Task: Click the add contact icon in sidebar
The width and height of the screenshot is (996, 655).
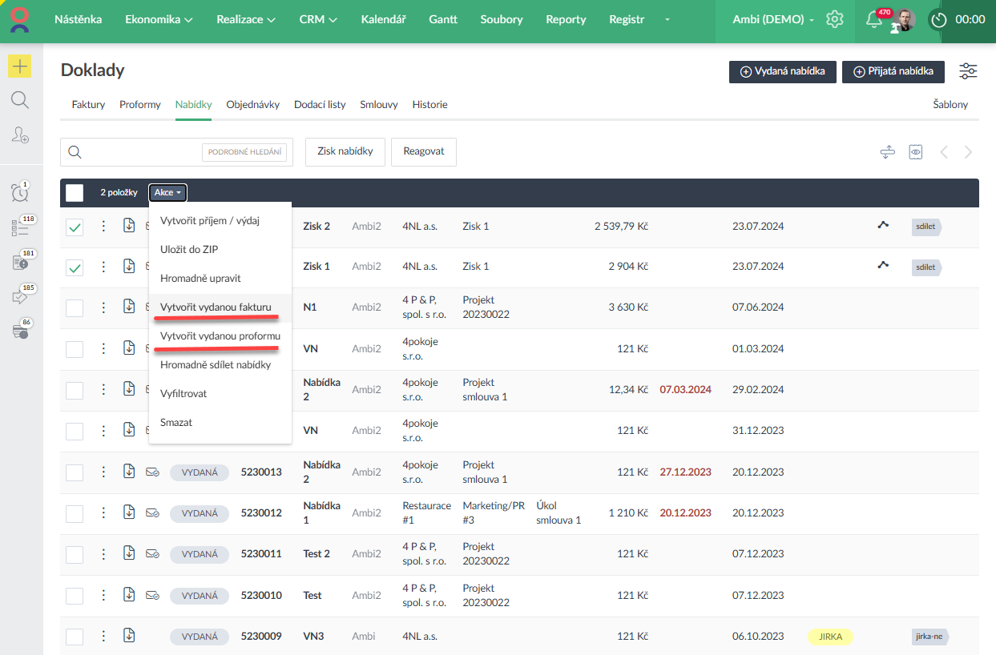Action: pyautogui.click(x=20, y=135)
